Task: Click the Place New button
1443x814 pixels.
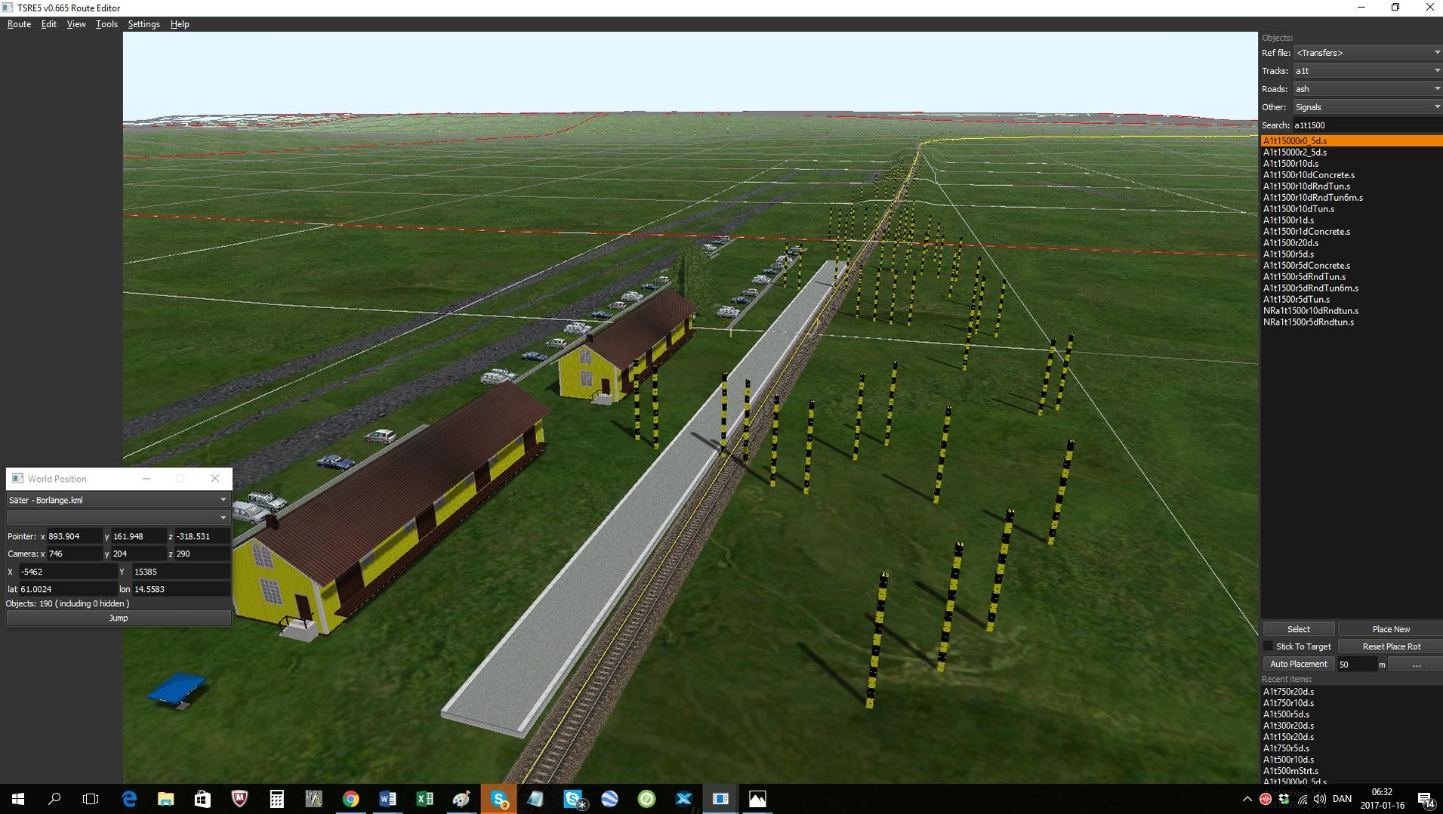Action: point(1390,629)
